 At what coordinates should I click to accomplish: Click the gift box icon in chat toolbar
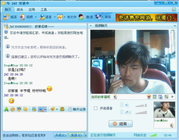62,109
